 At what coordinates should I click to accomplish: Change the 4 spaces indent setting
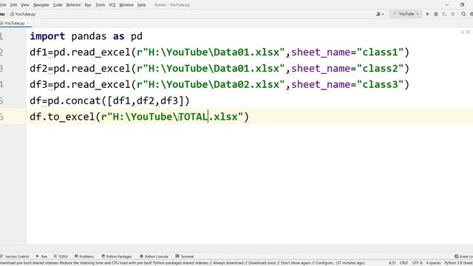click(433, 263)
